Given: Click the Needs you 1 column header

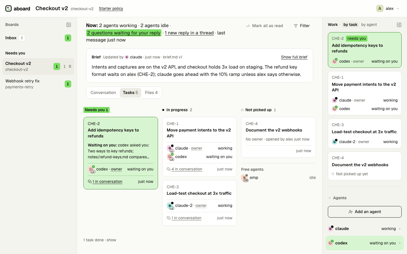Looking at the screenshot, I should point(96,110).
